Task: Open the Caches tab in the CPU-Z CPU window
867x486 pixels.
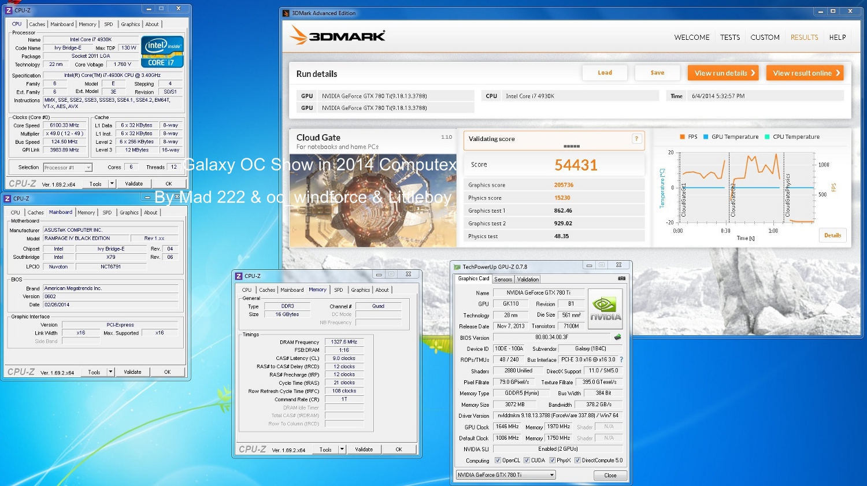Action: [x=37, y=24]
